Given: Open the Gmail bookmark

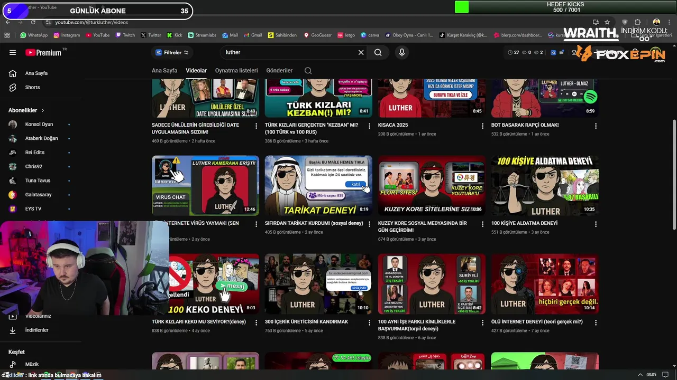Looking at the screenshot, I should (x=252, y=35).
